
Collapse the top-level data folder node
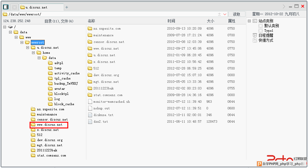(10, 32)
